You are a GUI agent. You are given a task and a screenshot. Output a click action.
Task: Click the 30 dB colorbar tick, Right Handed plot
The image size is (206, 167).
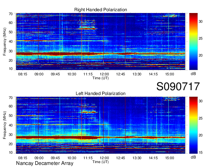201,21
